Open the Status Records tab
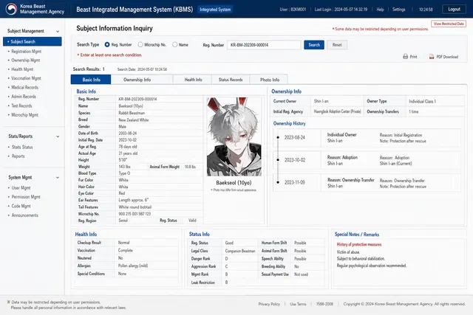 [x=231, y=80]
